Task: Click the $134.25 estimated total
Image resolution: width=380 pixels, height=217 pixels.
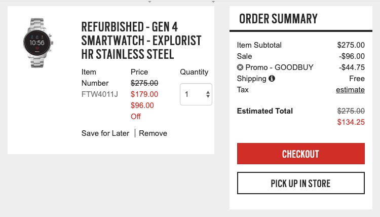Action: coord(351,122)
